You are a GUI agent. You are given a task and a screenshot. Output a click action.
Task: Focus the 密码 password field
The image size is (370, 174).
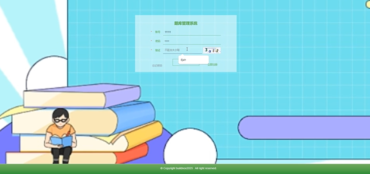click(x=192, y=41)
